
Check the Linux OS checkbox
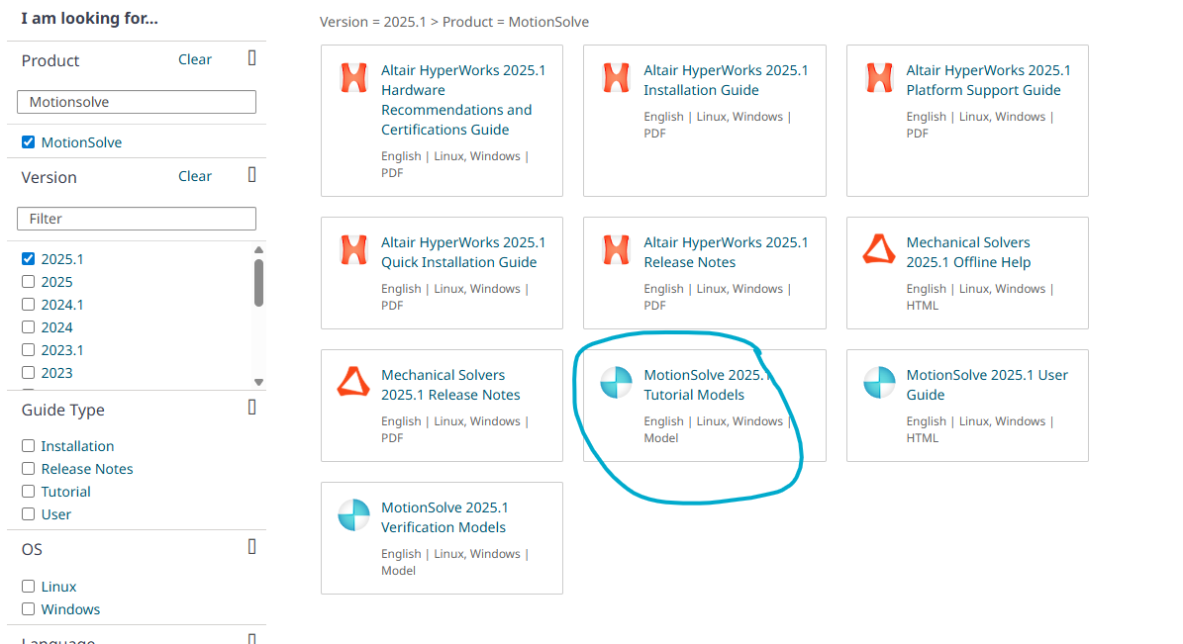(28, 586)
